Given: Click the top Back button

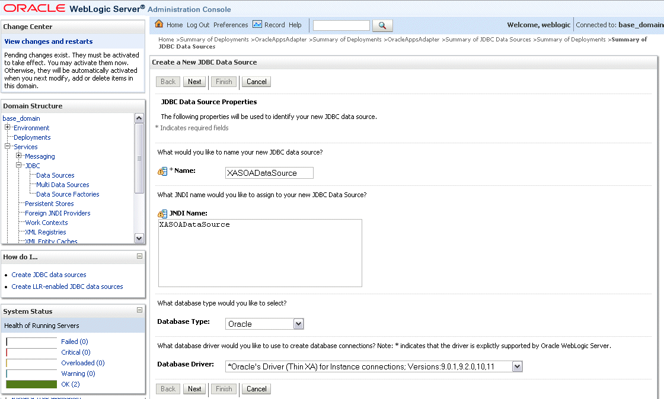Looking at the screenshot, I should [168, 82].
